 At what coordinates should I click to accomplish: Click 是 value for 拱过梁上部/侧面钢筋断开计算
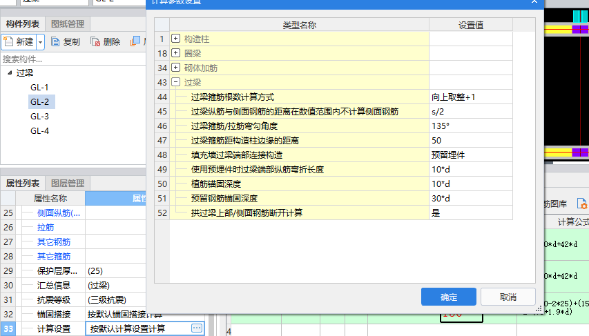click(471, 213)
